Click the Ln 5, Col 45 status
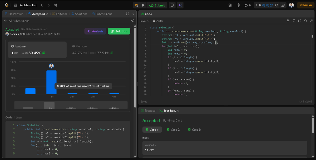Image resolution: width=316 pixels, height=160 pixels. pos(305,101)
